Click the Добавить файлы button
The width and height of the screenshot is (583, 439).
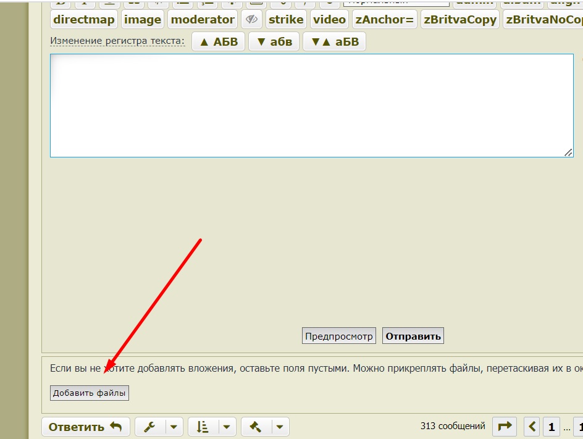click(x=90, y=393)
